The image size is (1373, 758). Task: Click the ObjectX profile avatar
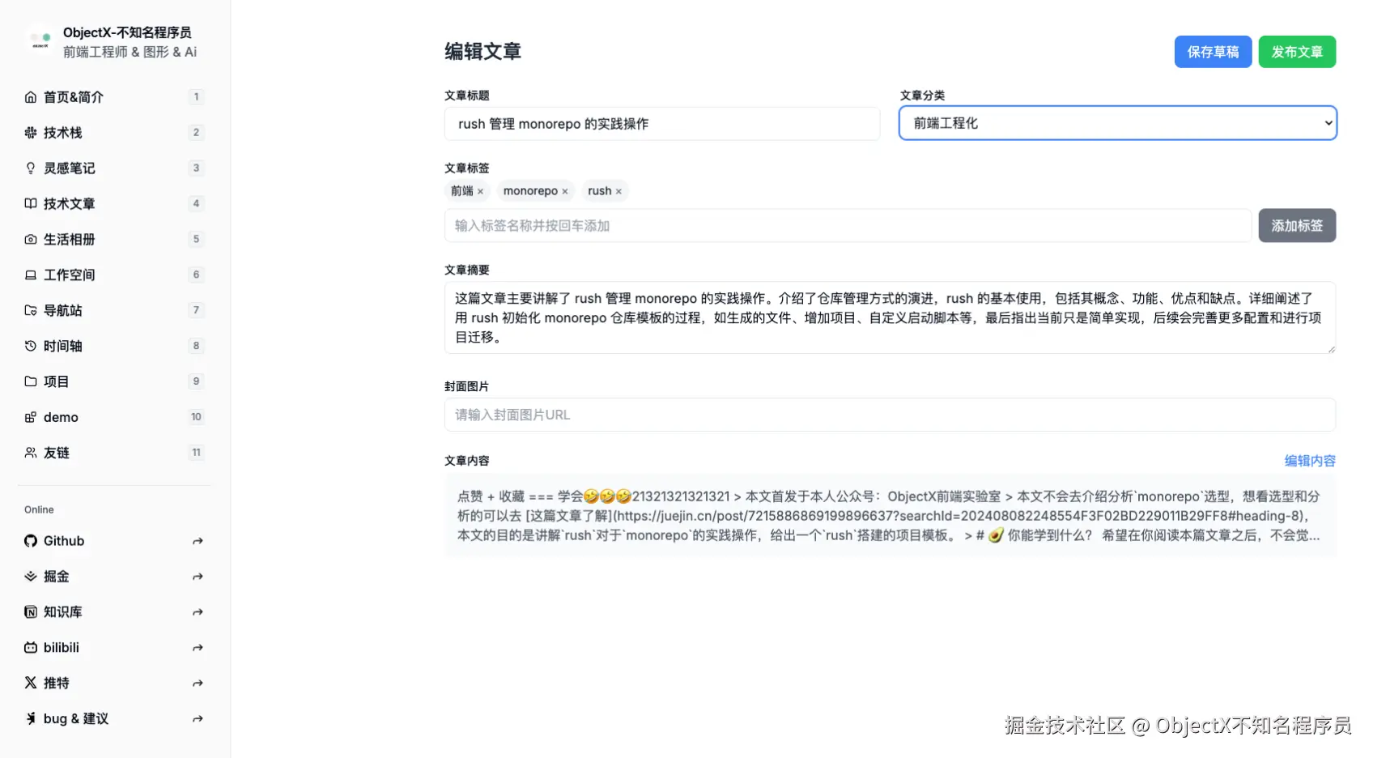tap(40, 40)
